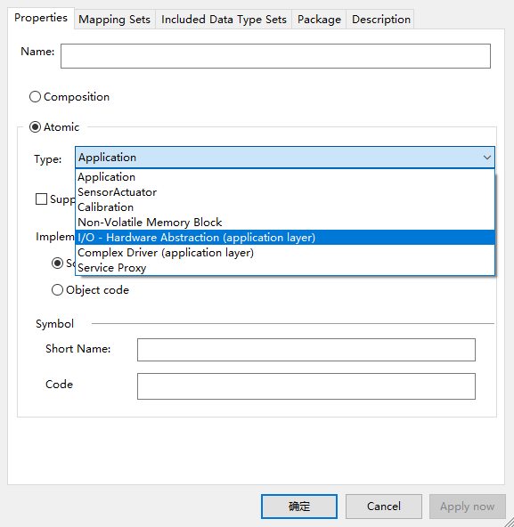
Task: Pick Complex Driver (application layer)
Action: (285, 253)
